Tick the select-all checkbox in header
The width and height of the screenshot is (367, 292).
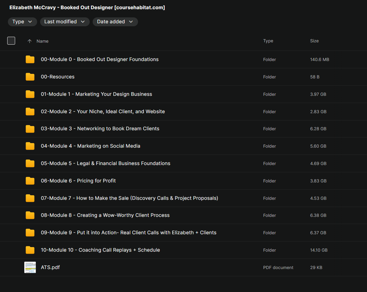point(11,41)
